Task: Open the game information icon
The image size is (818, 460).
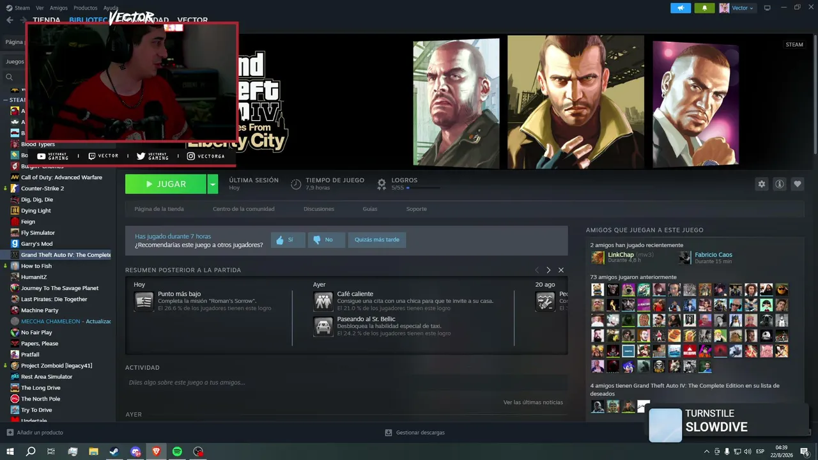Action: [x=779, y=184]
